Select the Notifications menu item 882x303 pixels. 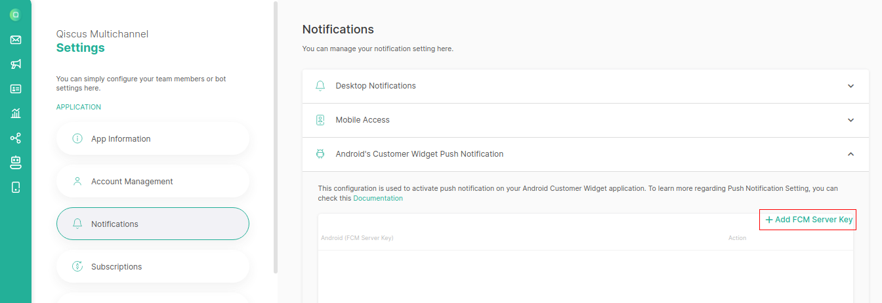click(x=153, y=224)
